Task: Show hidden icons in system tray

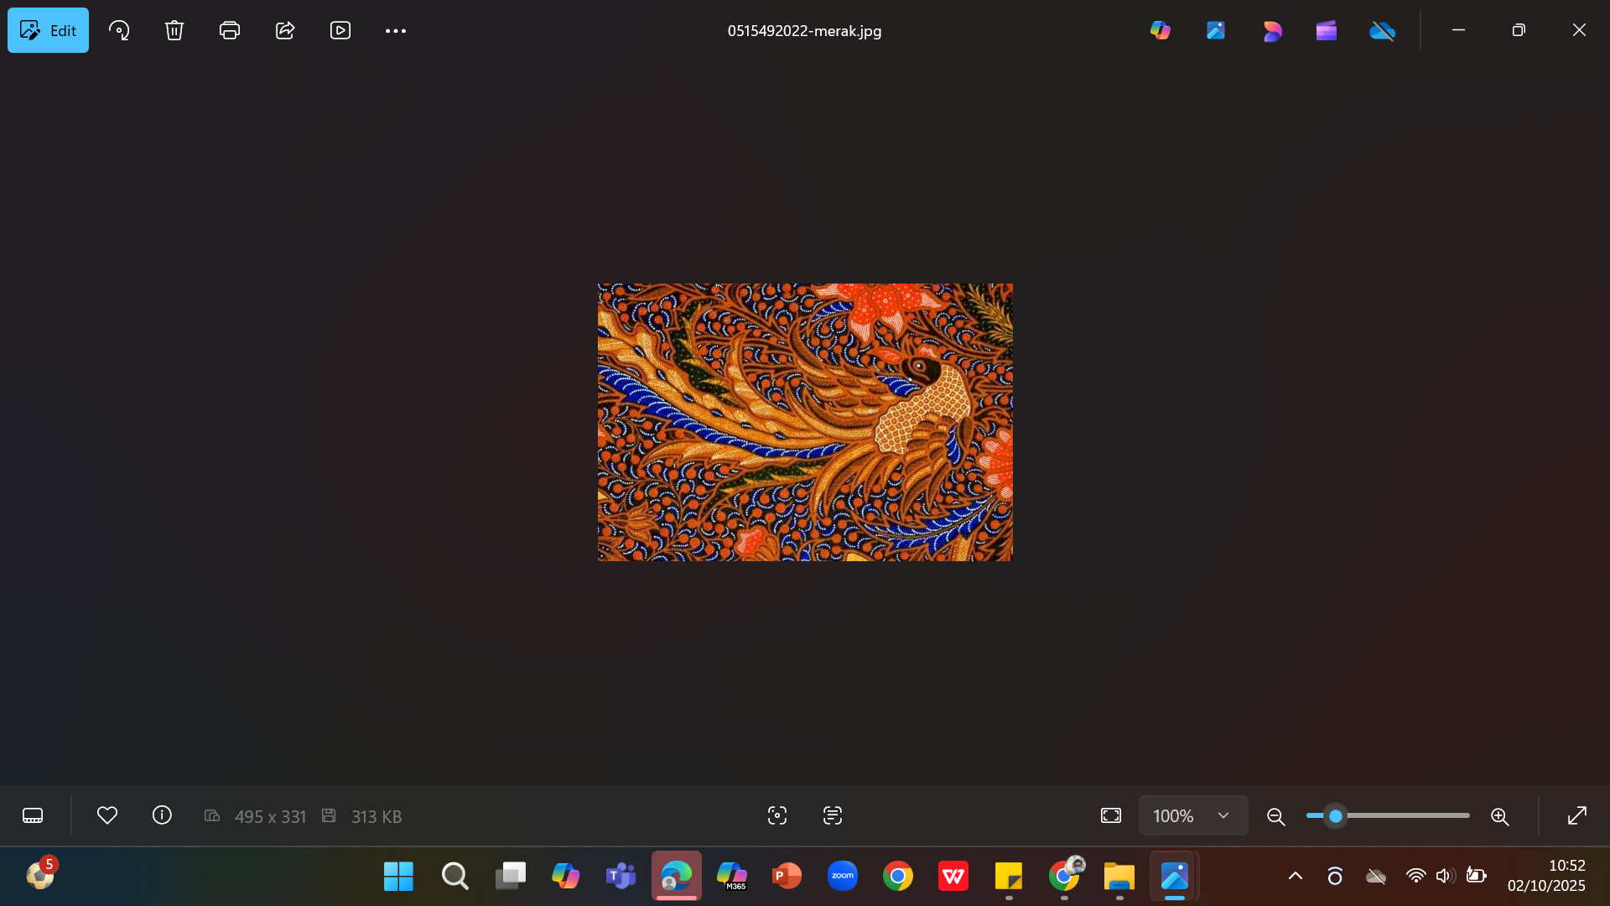Action: point(1296,877)
